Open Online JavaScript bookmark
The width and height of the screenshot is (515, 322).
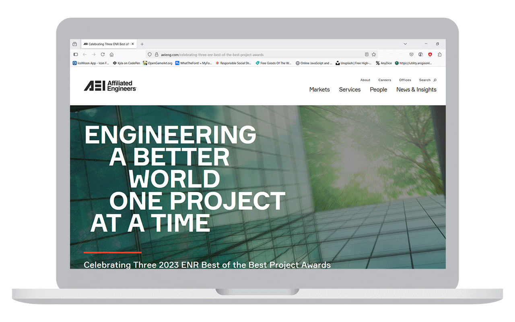314,63
